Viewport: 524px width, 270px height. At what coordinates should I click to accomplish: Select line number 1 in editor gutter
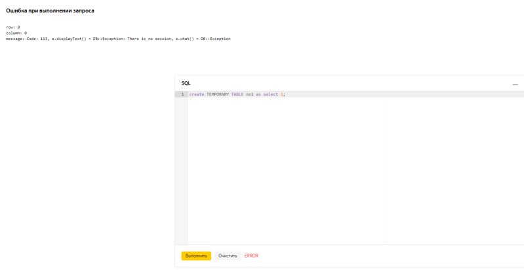(x=182, y=94)
